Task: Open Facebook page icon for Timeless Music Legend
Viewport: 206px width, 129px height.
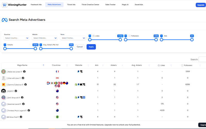Action: point(29,110)
